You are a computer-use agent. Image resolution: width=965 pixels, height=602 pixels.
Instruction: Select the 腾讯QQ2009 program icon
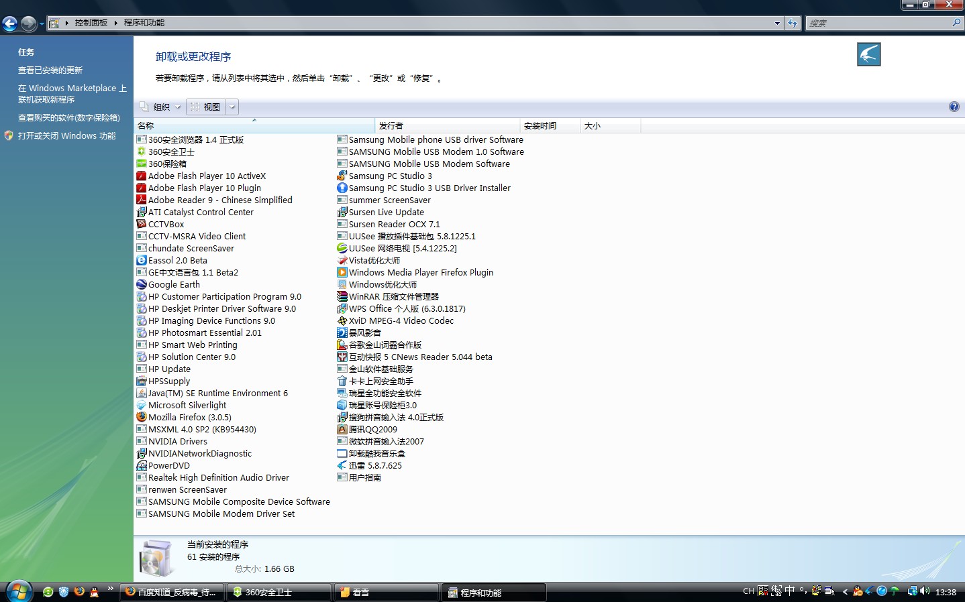pos(342,429)
